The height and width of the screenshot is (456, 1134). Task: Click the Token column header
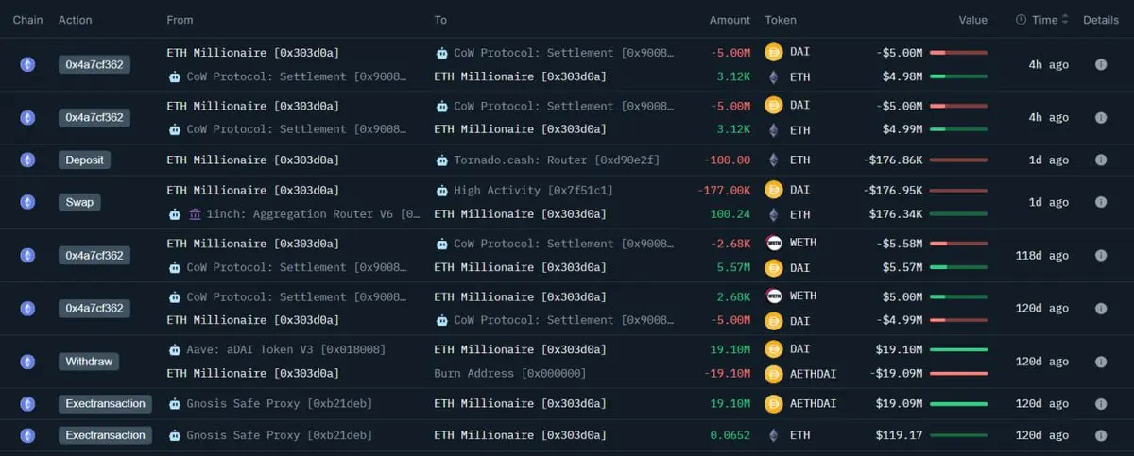tap(781, 20)
